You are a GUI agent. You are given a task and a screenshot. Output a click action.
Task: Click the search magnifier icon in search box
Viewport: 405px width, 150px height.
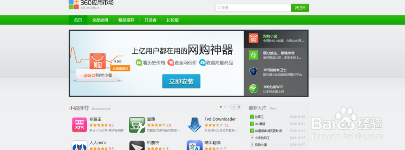(219, 8)
